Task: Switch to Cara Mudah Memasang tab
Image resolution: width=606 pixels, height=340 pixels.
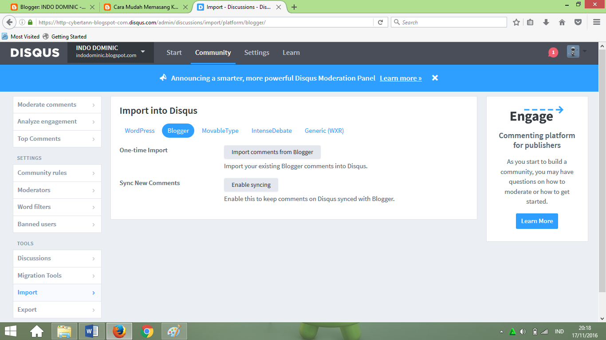Action: pyautogui.click(x=145, y=7)
